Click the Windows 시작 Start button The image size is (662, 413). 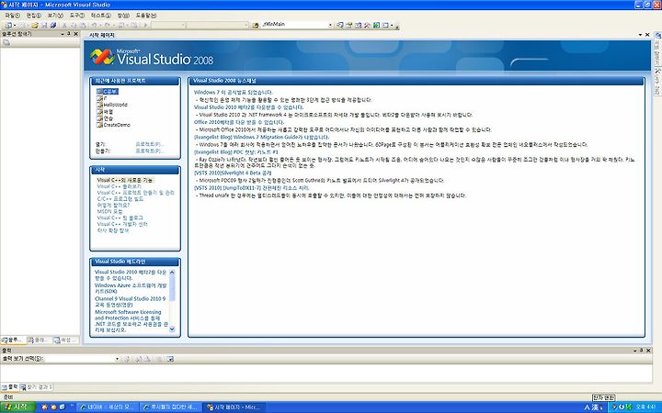(17, 407)
